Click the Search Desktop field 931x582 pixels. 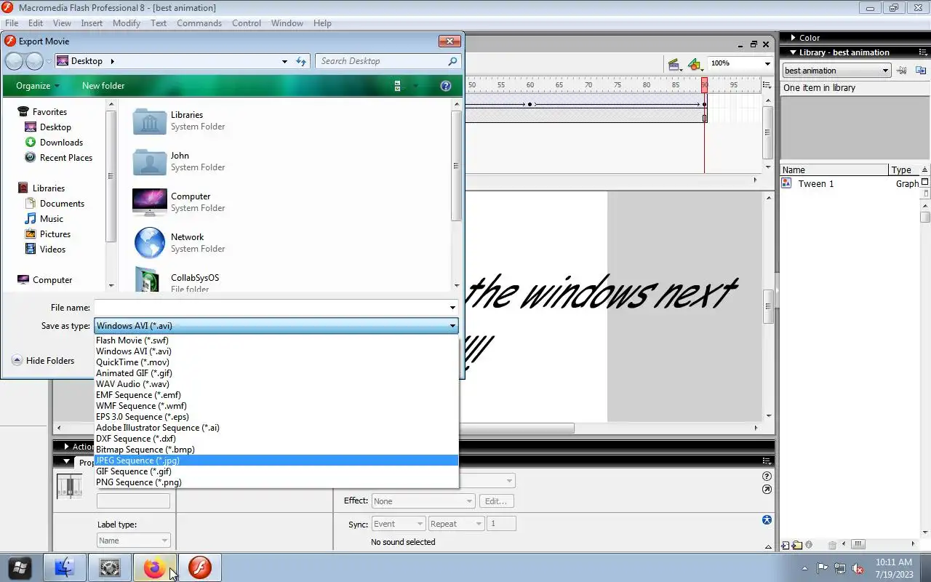coord(383,61)
